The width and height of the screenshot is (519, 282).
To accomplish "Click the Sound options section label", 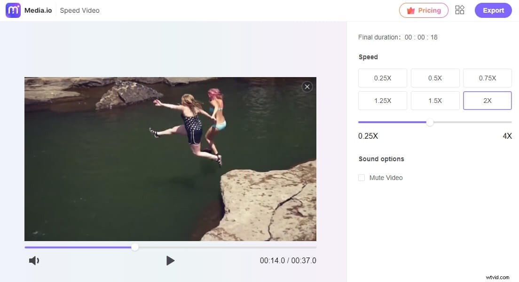I will (x=381, y=159).
